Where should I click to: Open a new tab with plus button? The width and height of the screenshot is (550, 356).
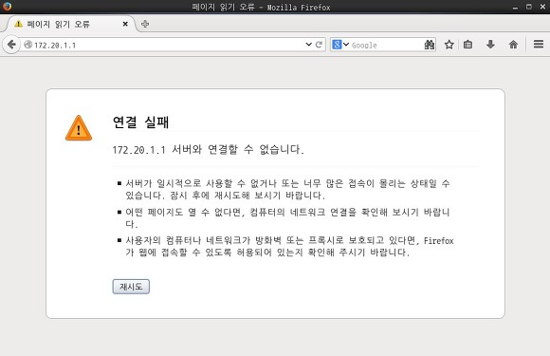(145, 24)
